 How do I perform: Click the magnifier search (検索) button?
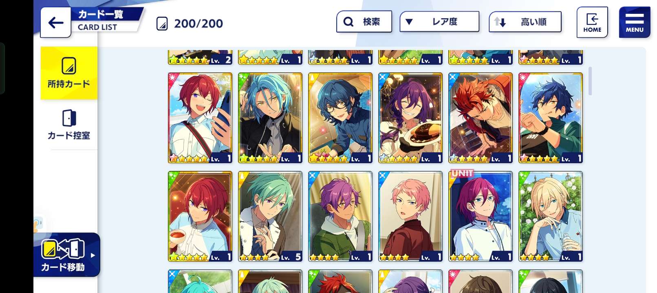(x=364, y=22)
